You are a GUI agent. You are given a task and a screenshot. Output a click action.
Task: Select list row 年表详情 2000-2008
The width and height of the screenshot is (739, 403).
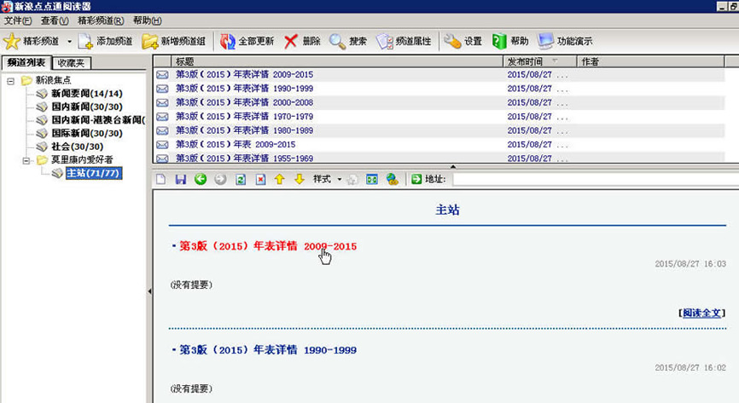(x=439, y=102)
